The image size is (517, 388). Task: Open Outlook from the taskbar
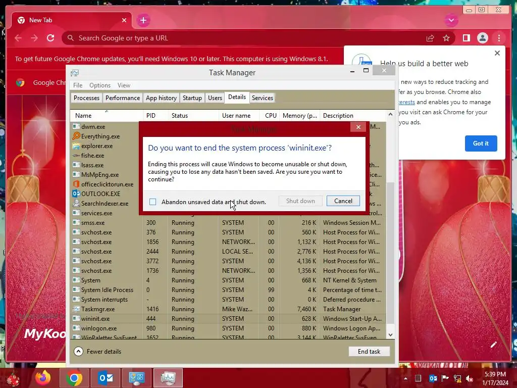(106, 378)
